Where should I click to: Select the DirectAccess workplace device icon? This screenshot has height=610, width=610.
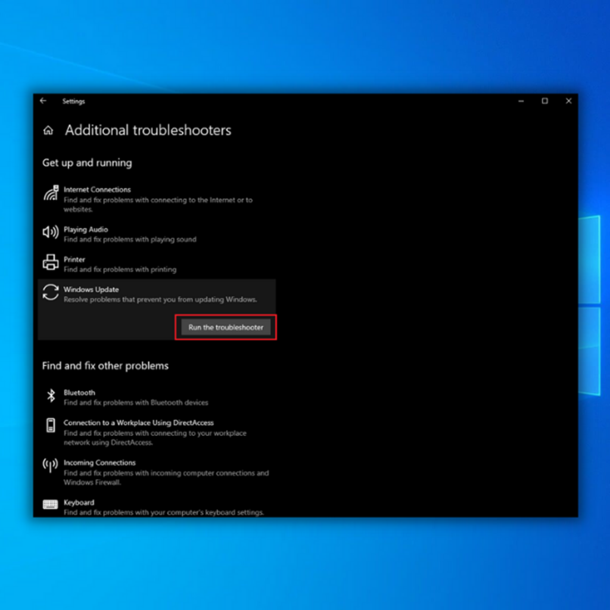point(51,425)
